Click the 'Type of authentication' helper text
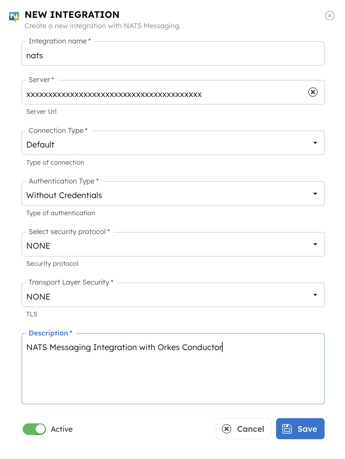Viewport: 345px width, 459px height. click(x=61, y=213)
